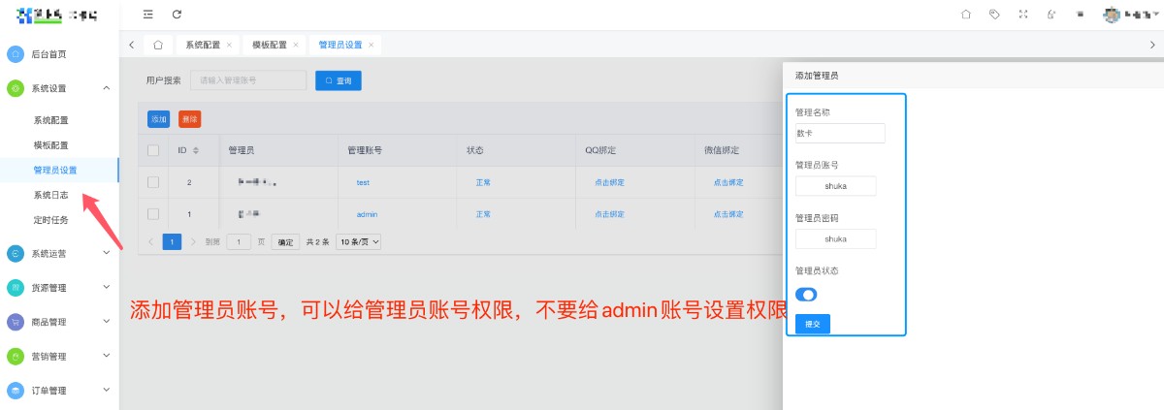Switch to the 系统配置 tab

point(203,45)
